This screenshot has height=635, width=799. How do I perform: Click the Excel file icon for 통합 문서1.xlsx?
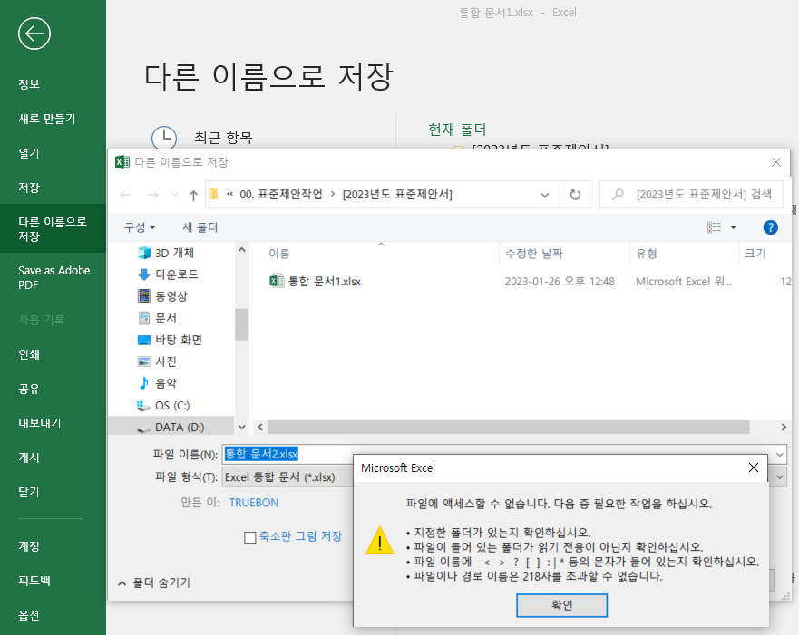[x=277, y=281]
